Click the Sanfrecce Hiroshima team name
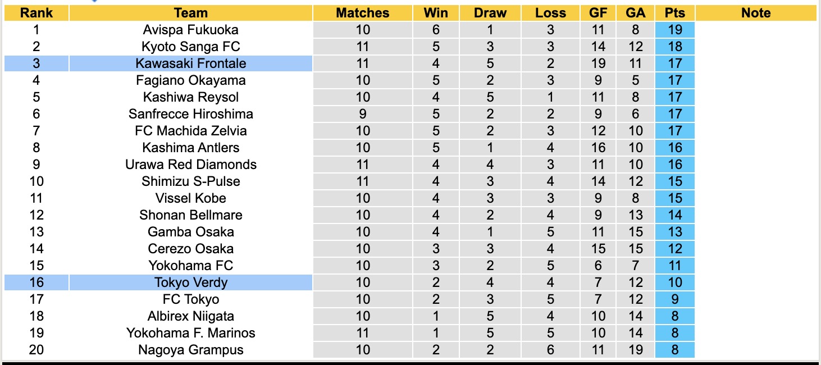The height and width of the screenshot is (365, 821). 191,114
